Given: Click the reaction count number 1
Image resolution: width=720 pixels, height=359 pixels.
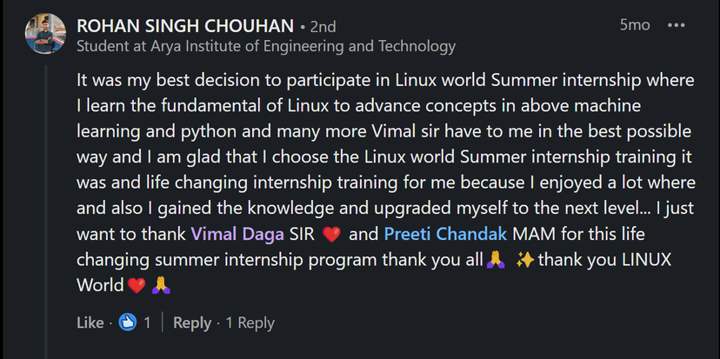Looking at the screenshot, I should click(x=148, y=322).
